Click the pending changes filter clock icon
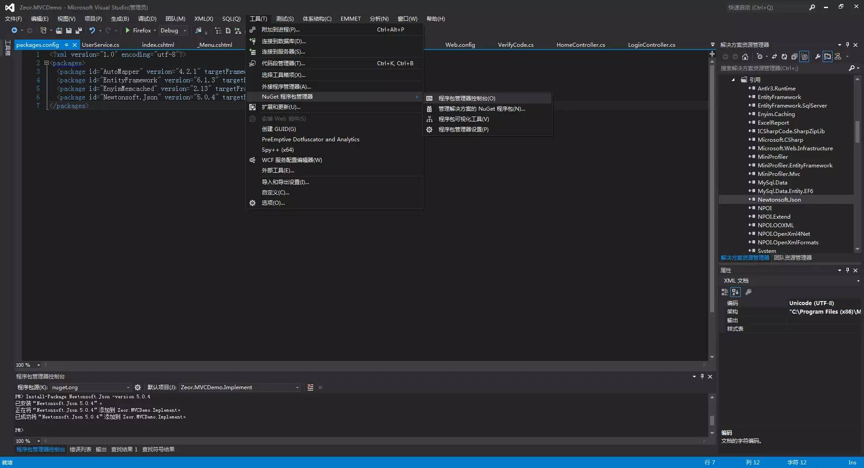The width and height of the screenshot is (864, 468). coord(760,56)
